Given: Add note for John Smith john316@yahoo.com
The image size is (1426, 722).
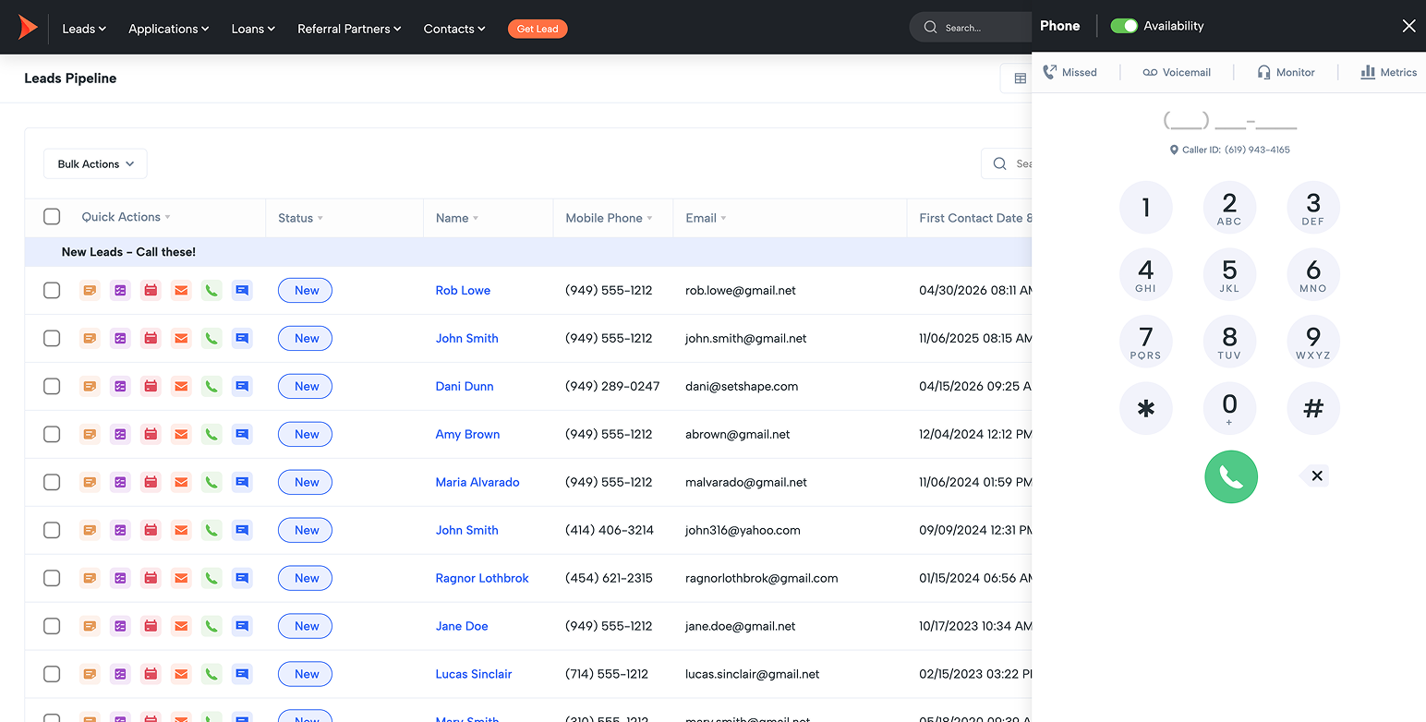Looking at the screenshot, I should 90,530.
